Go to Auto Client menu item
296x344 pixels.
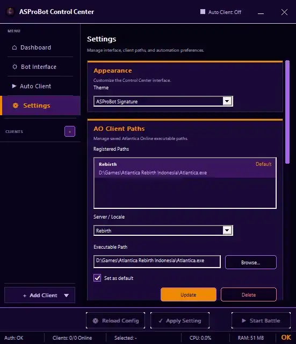tap(40, 86)
